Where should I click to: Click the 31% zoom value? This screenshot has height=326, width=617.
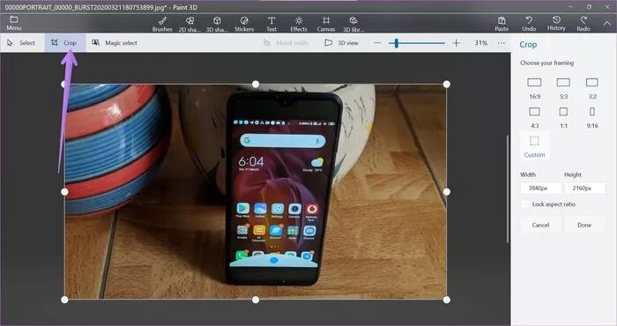481,43
